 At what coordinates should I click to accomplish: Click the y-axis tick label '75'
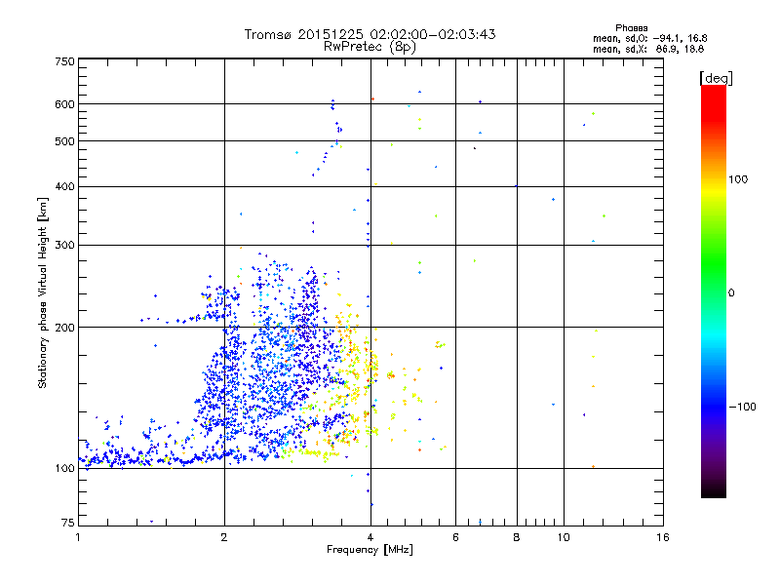click(x=68, y=523)
